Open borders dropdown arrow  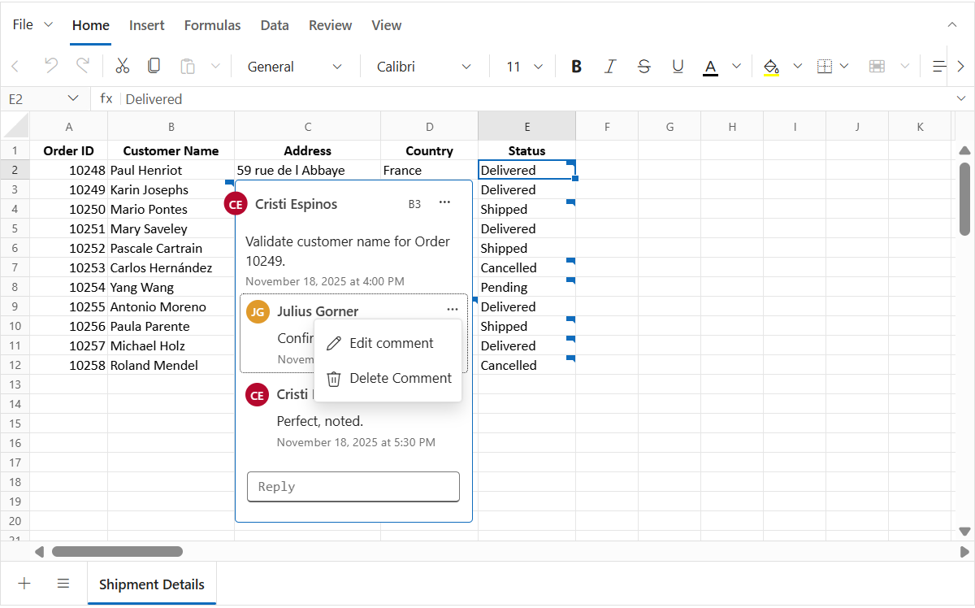pyautogui.click(x=844, y=67)
